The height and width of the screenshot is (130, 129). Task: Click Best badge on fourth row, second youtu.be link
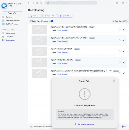point(78,60)
